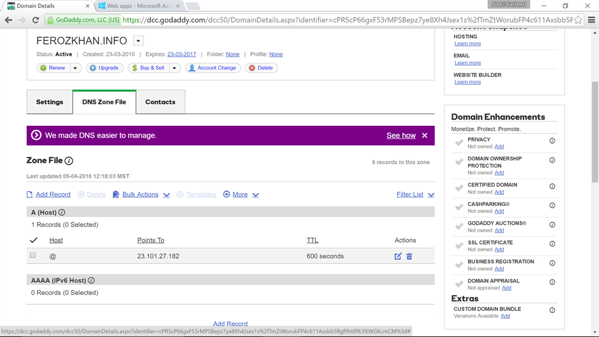Check the @ record checkbox
The width and height of the screenshot is (599, 337).
point(33,255)
